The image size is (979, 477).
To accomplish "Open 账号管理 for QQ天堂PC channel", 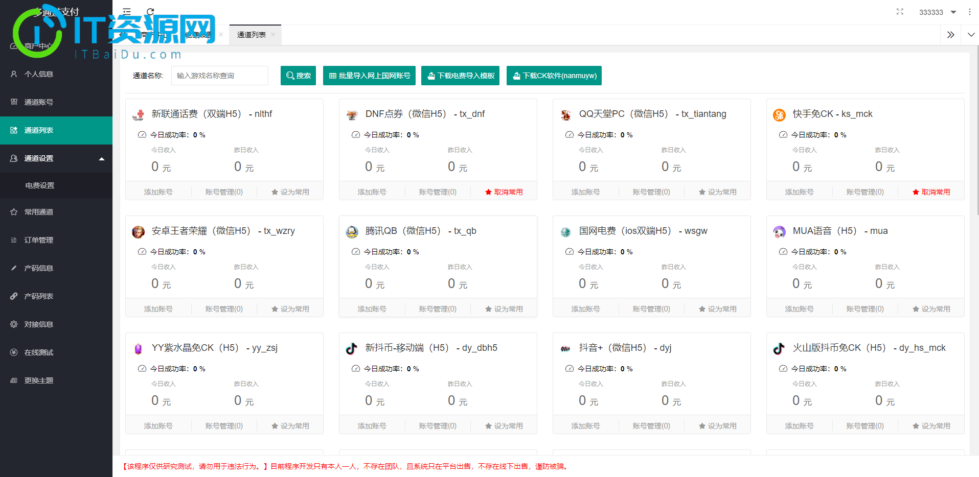I will coord(651,192).
